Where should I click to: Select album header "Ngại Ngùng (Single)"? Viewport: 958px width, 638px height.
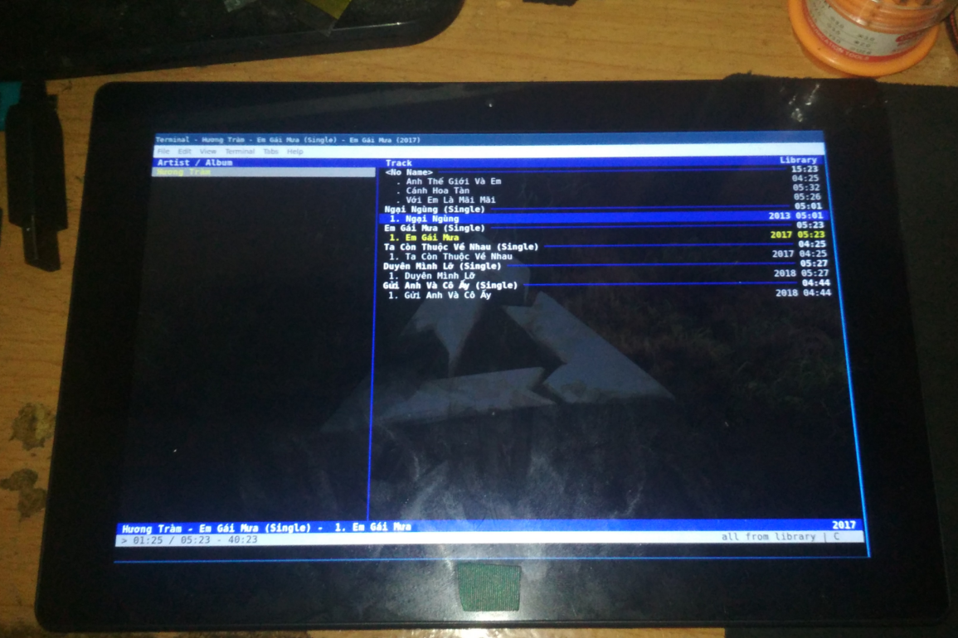pyautogui.click(x=435, y=209)
